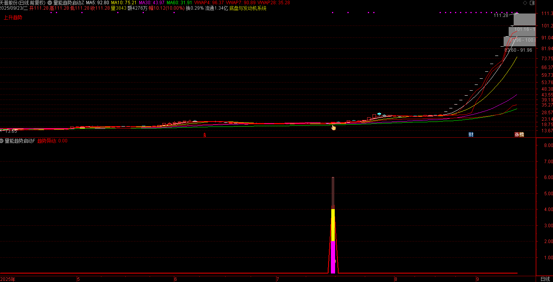Screen dimensions: 553x282
Task: Toggle the side panel icon at top right
Action: pos(532,3)
